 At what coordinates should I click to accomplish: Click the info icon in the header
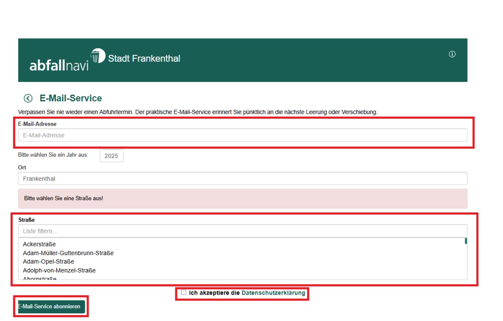tap(452, 54)
